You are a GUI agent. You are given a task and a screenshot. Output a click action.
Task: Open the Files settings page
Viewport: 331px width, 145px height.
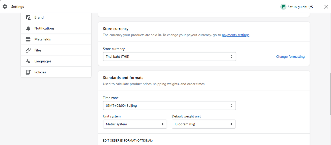tap(56, 50)
